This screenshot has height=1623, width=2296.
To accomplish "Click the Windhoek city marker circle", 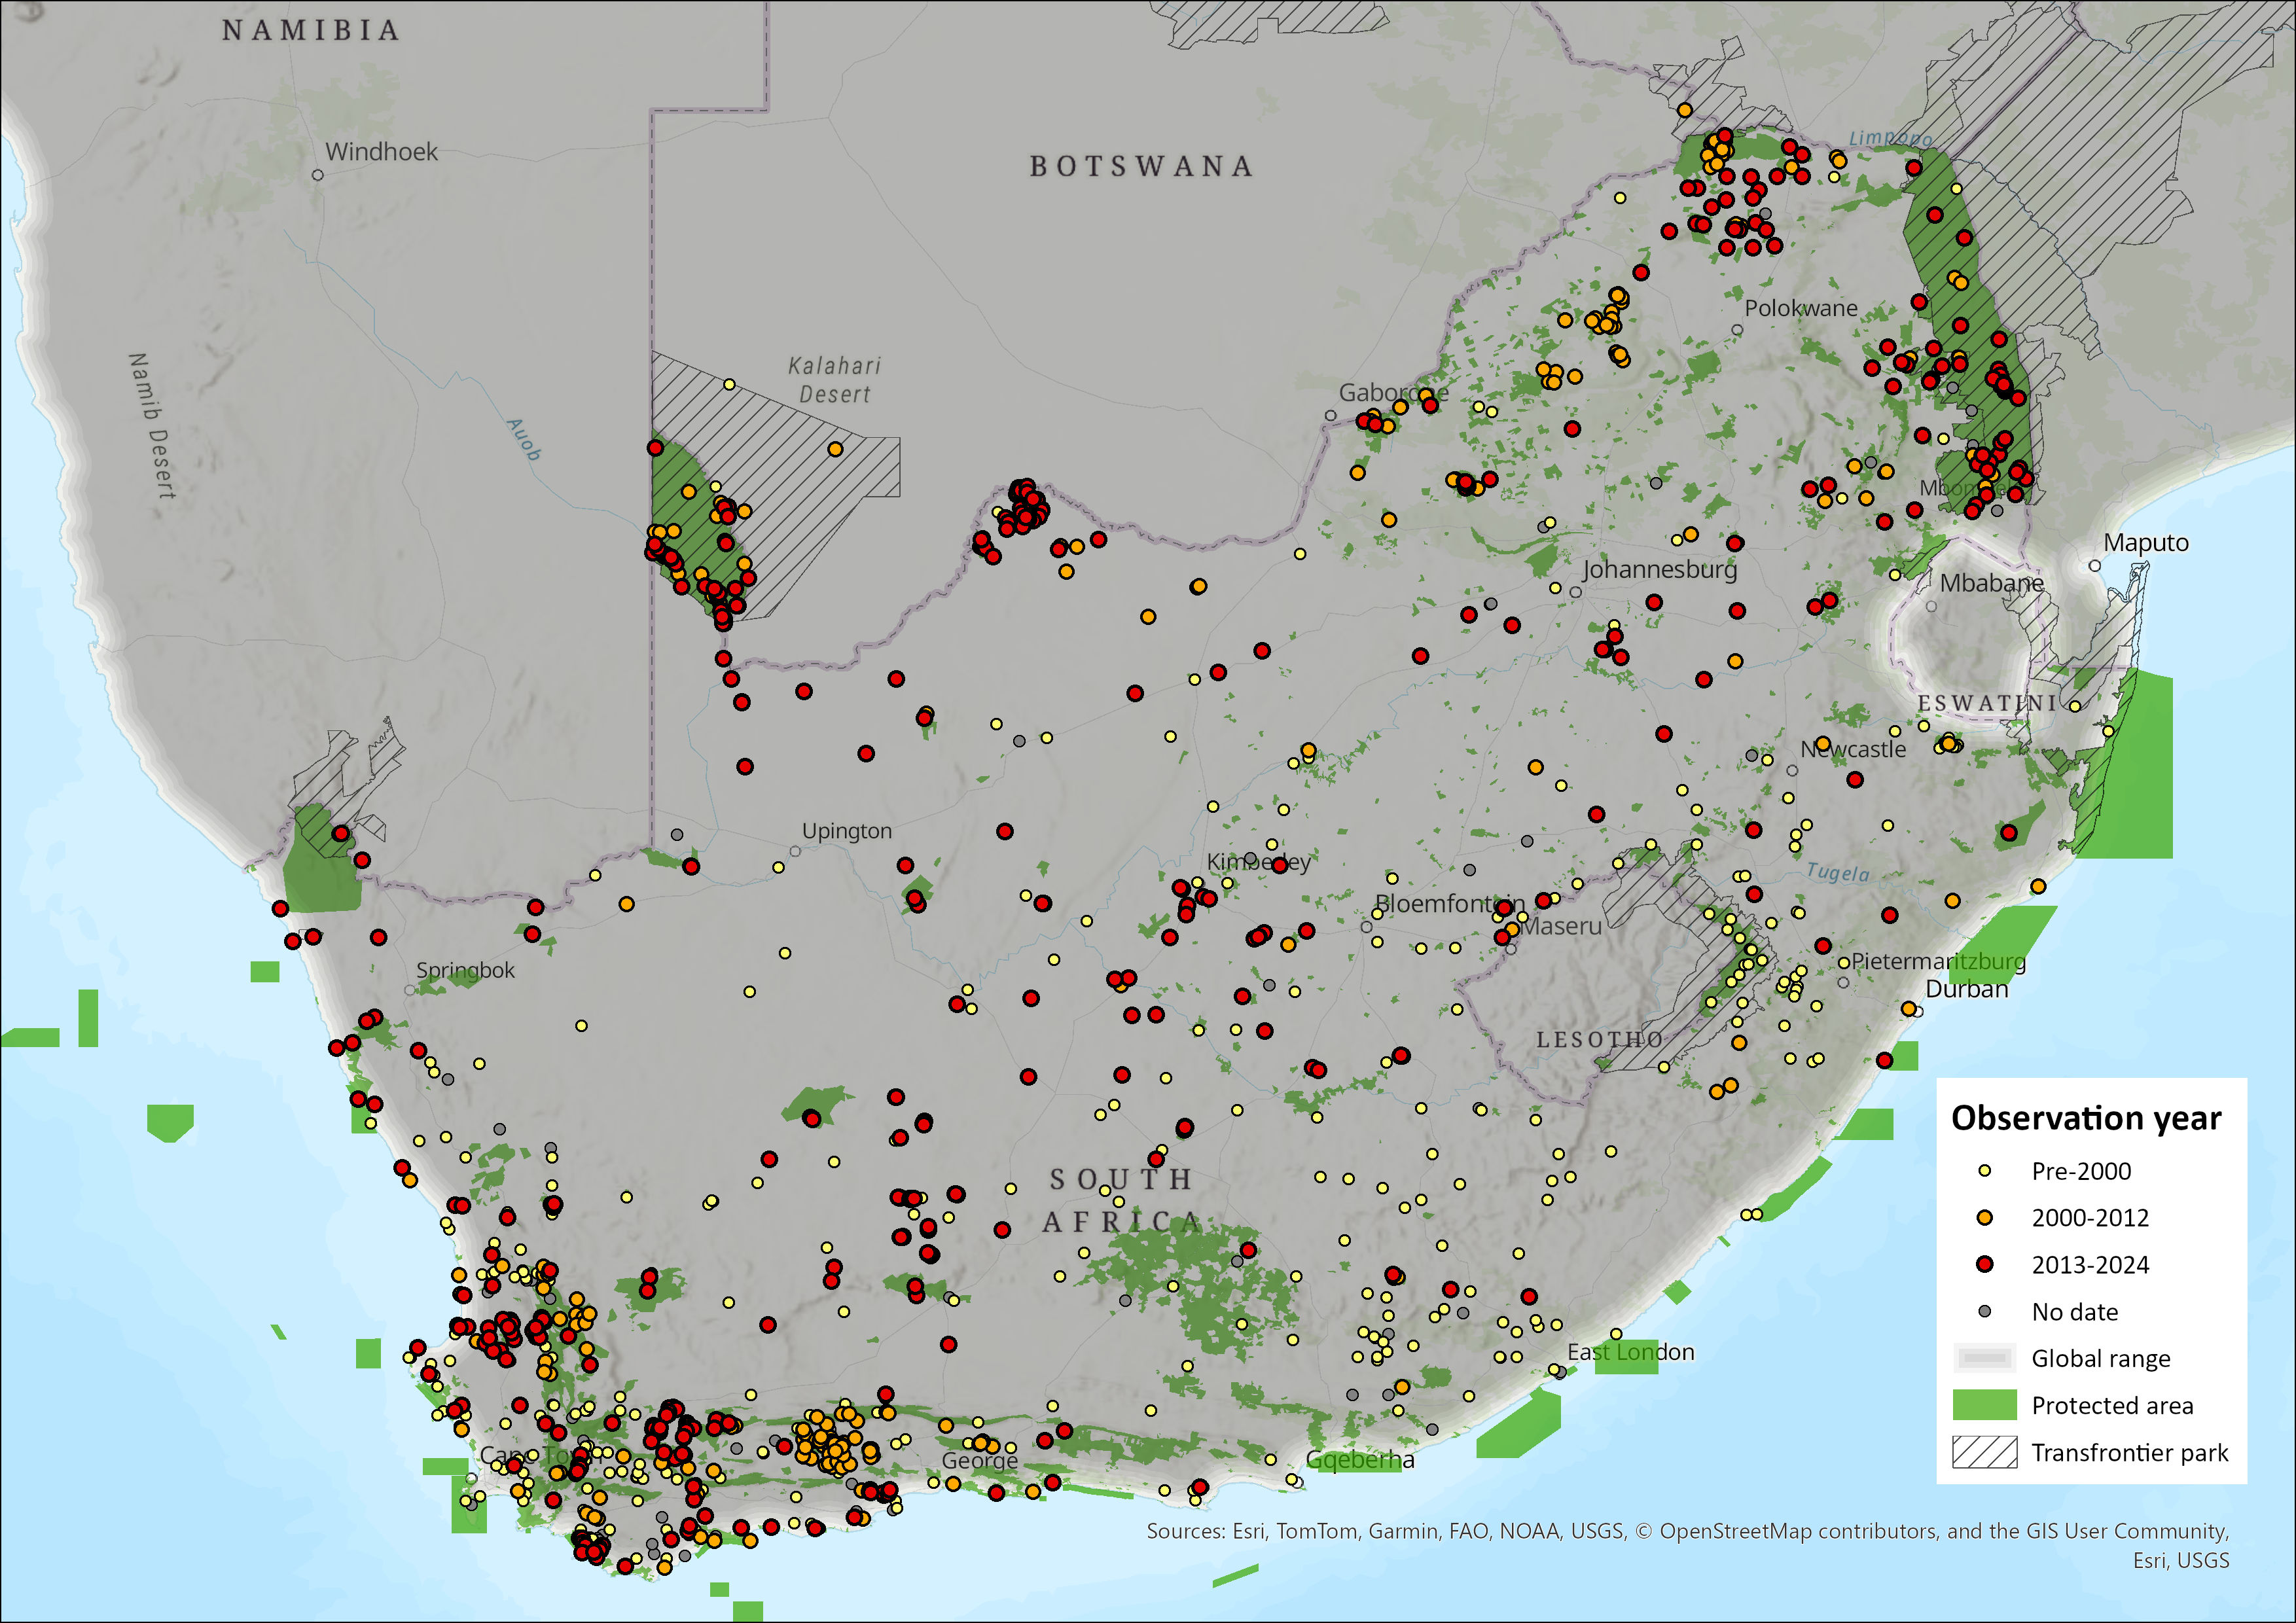I will pyautogui.click(x=318, y=175).
